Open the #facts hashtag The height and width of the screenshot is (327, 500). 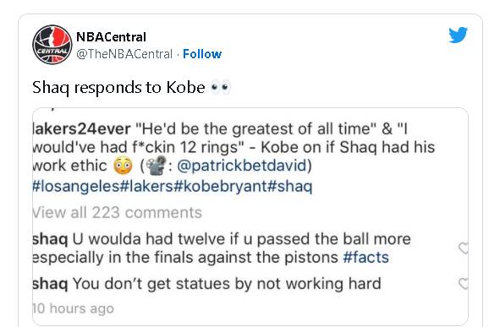[365, 257]
